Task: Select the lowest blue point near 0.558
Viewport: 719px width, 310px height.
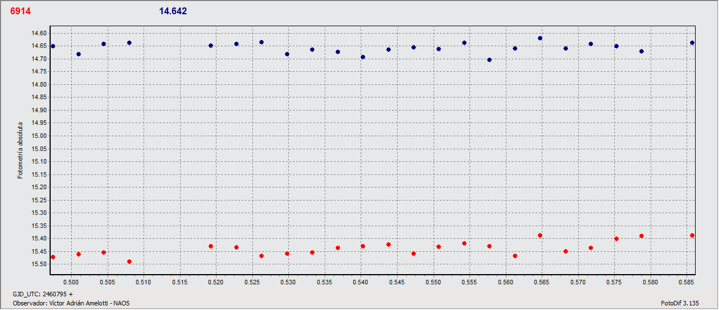Action: tap(489, 60)
